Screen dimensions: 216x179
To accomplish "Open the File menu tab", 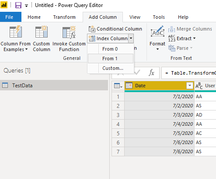I will pyautogui.click(x=10, y=17).
